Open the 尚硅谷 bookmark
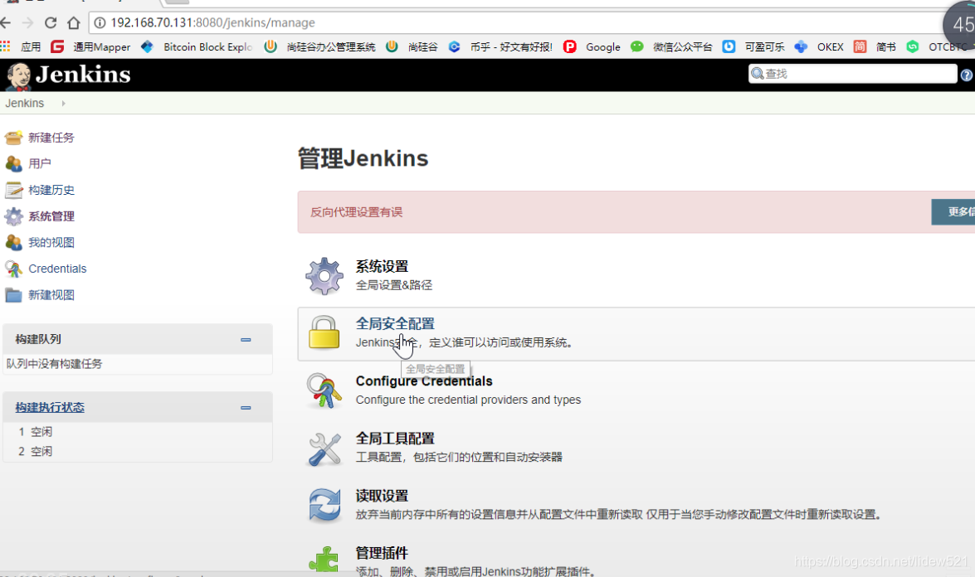 [412, 46]
